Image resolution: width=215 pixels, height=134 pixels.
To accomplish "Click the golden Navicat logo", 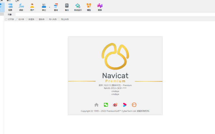I will click(115, 56).
